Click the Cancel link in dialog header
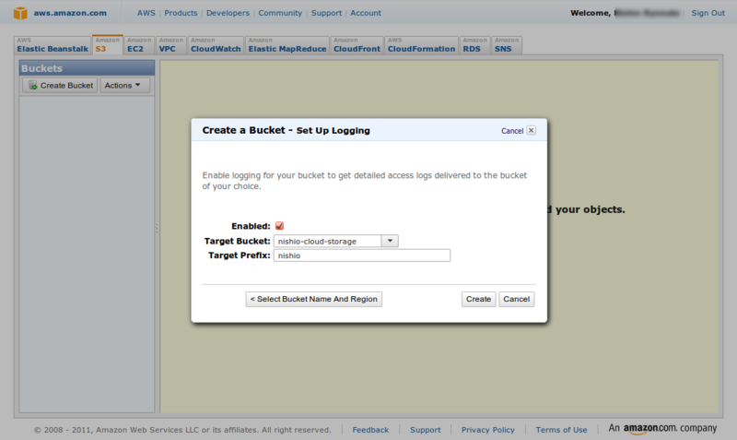Screen dimensions: 737x440 coord(512,131)
